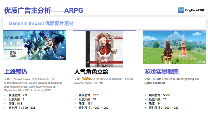Select the 展现估算：187K line

(x=89, y=95)
